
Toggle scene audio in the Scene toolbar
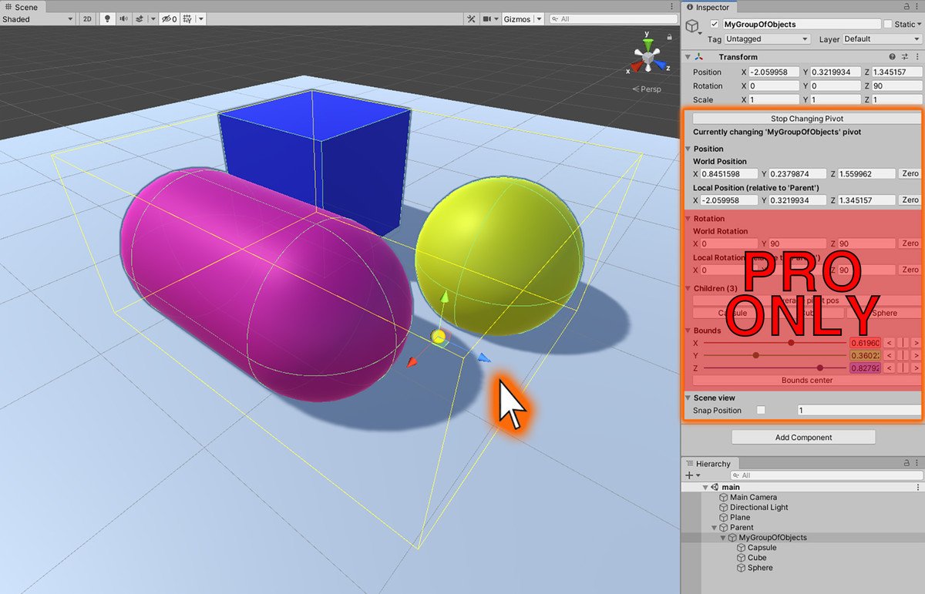tap(123, 19)
